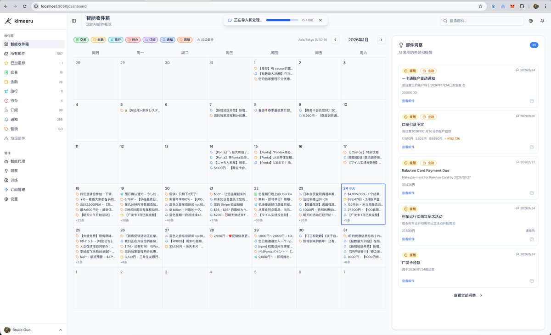Viewport: 551px width, 335px height.
Task: Open 设置 in sidebar
Action: click(x=33, y=199)
